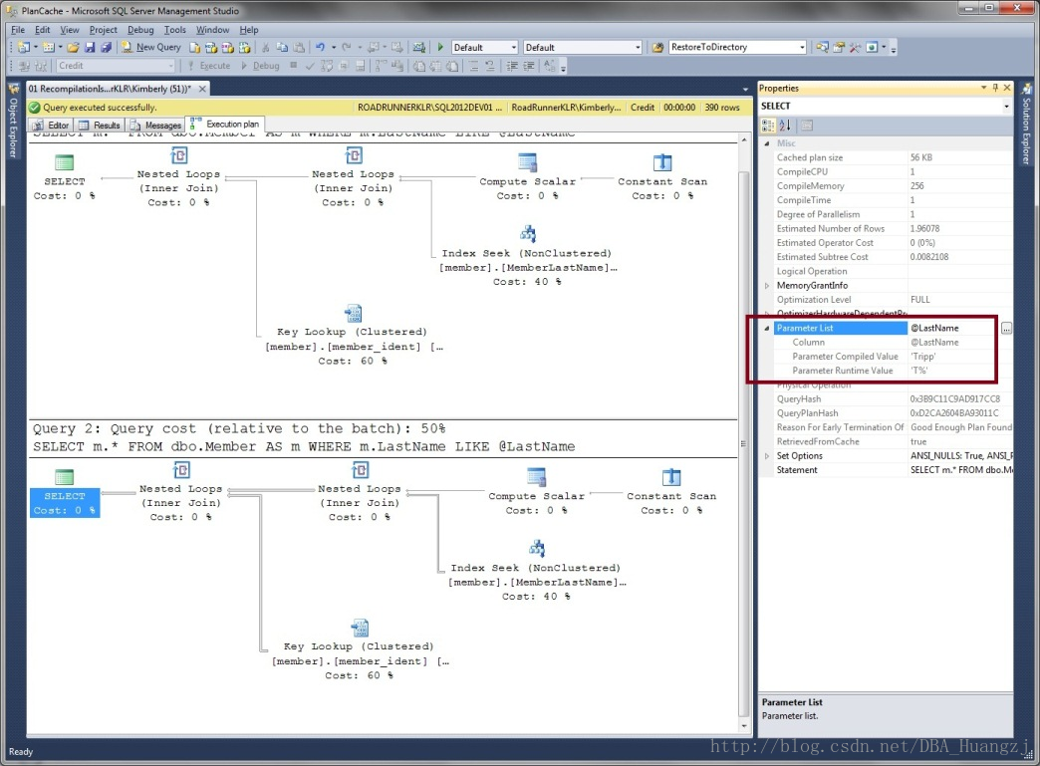Open the RestoreToDirectory find dropdown
This screenshot has width=1040, height=766.
pos(802,47)
